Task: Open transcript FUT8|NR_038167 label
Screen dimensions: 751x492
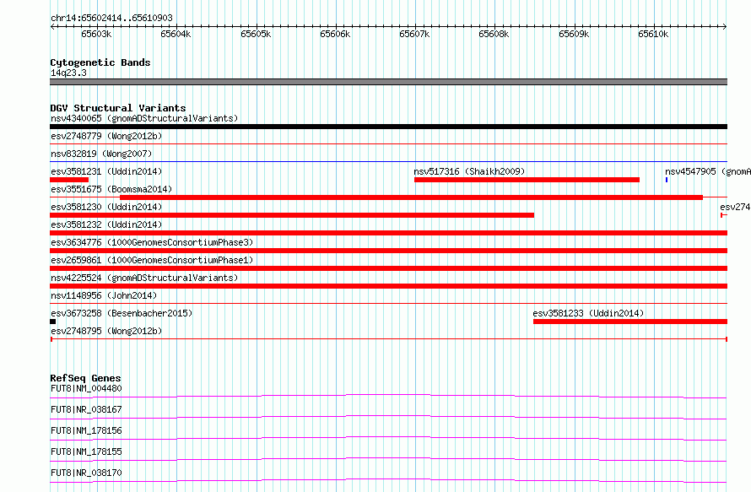Action: (86, 409)
